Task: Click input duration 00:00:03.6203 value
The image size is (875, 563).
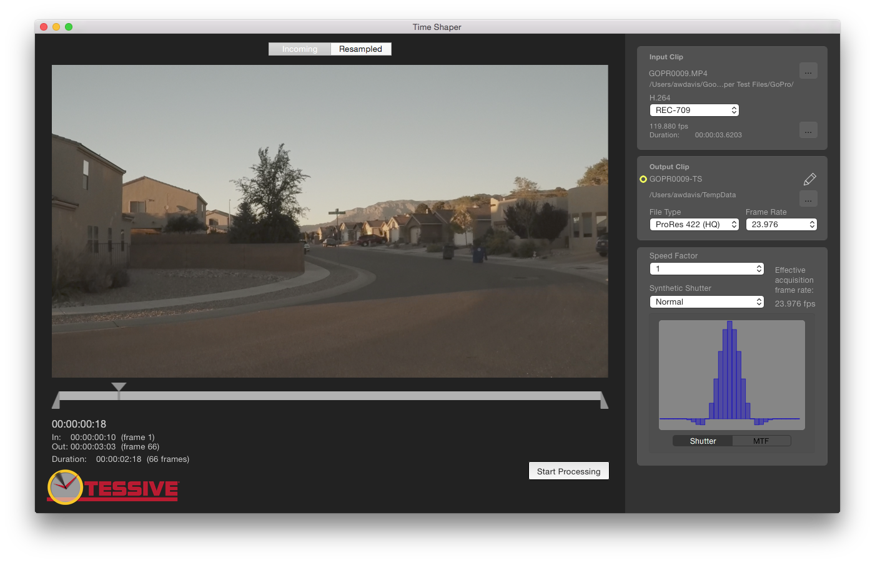Action: [x=718, y=135]
